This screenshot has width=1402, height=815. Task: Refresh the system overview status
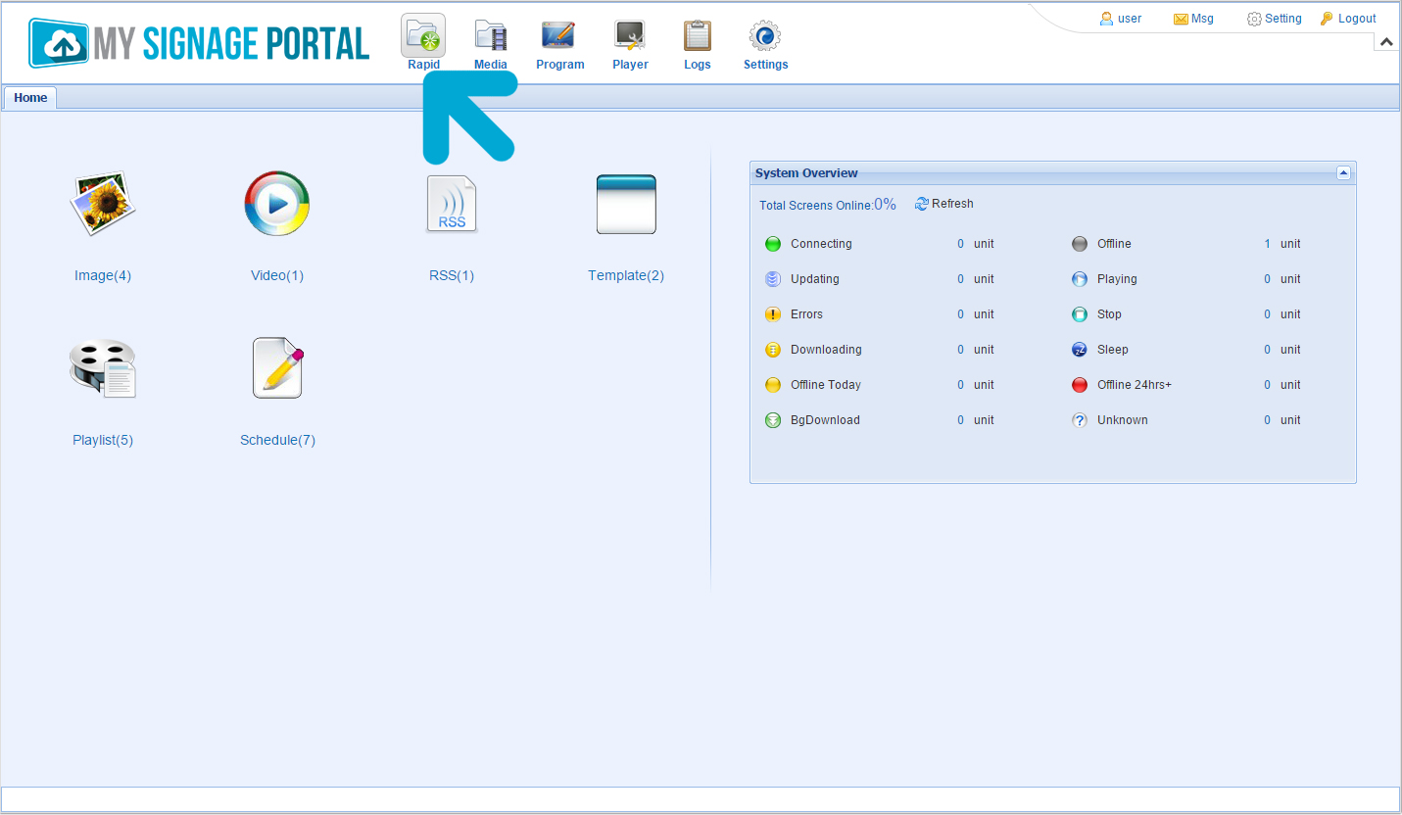tap(944, 204)
